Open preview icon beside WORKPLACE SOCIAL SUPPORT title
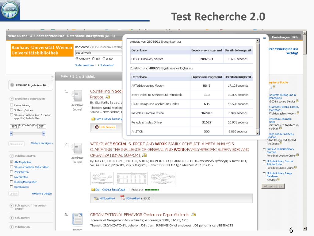Viewport: 314px width, 236px height. 144,155
